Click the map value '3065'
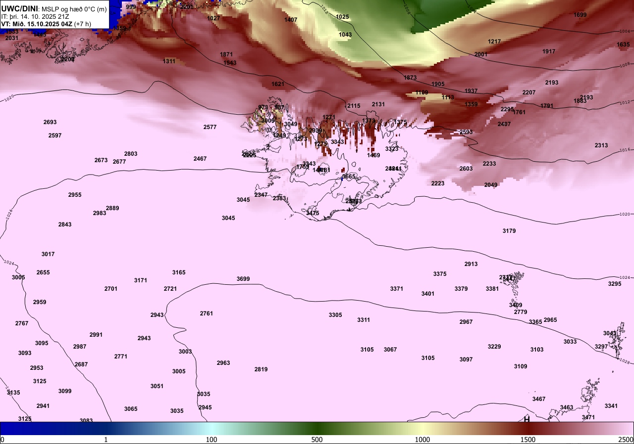 pyautogui.click(x=131, y=409)
